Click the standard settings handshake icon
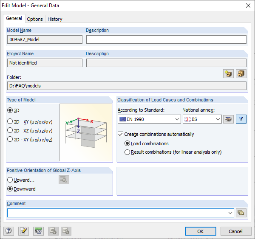 point(228,119)
